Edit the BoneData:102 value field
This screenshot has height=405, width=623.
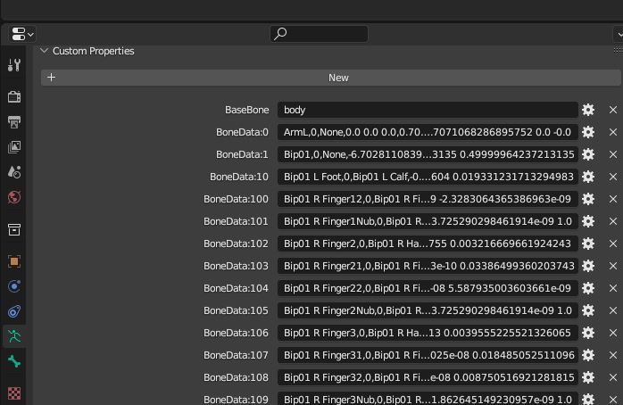click(428, 244)
